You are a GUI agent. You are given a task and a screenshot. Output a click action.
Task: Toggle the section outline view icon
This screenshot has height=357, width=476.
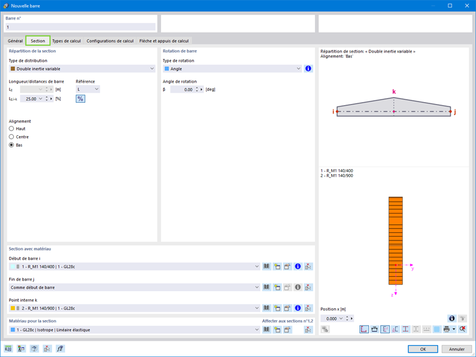point(364,329)
